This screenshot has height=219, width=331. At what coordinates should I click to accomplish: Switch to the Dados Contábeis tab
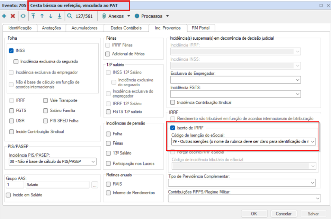[x=126, y=28]
